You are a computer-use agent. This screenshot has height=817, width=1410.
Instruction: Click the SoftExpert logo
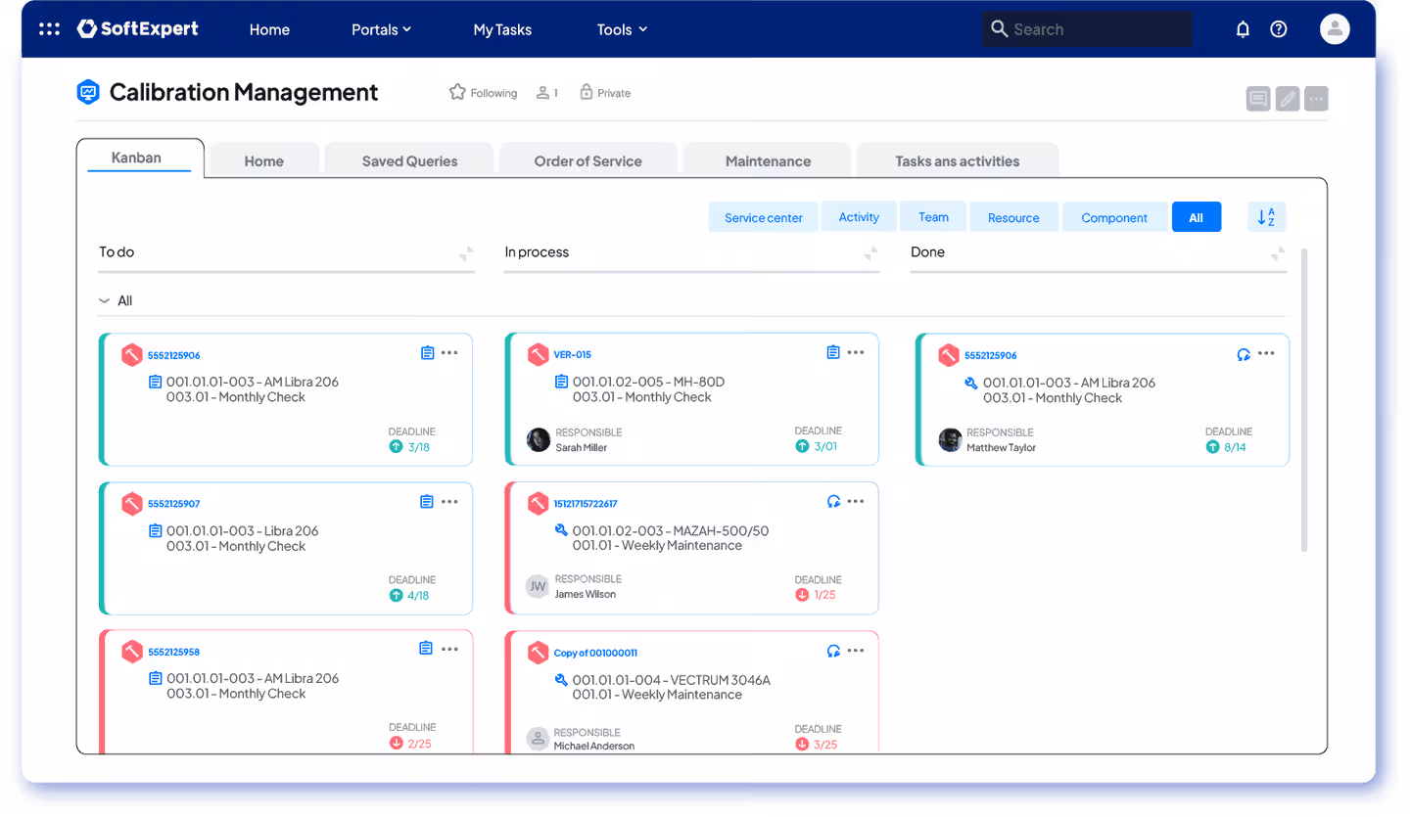[x=138, y=29]
